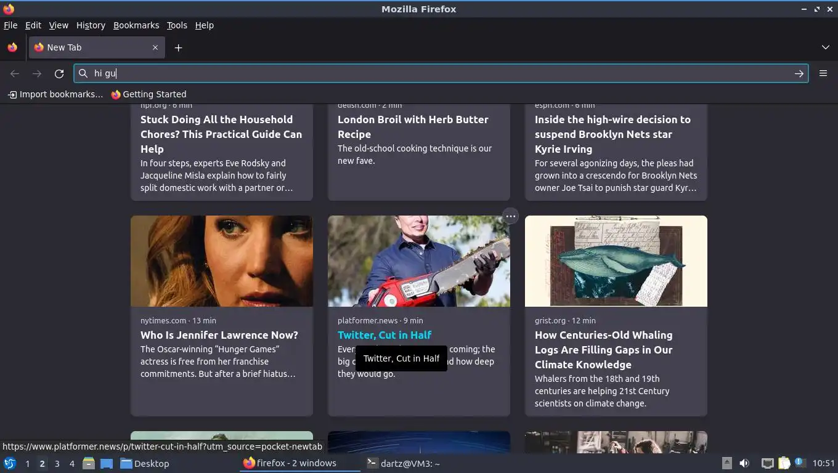The image size is (838, 473).
Task: Switch to workspace 2 in taskbar
Action: 42,464
